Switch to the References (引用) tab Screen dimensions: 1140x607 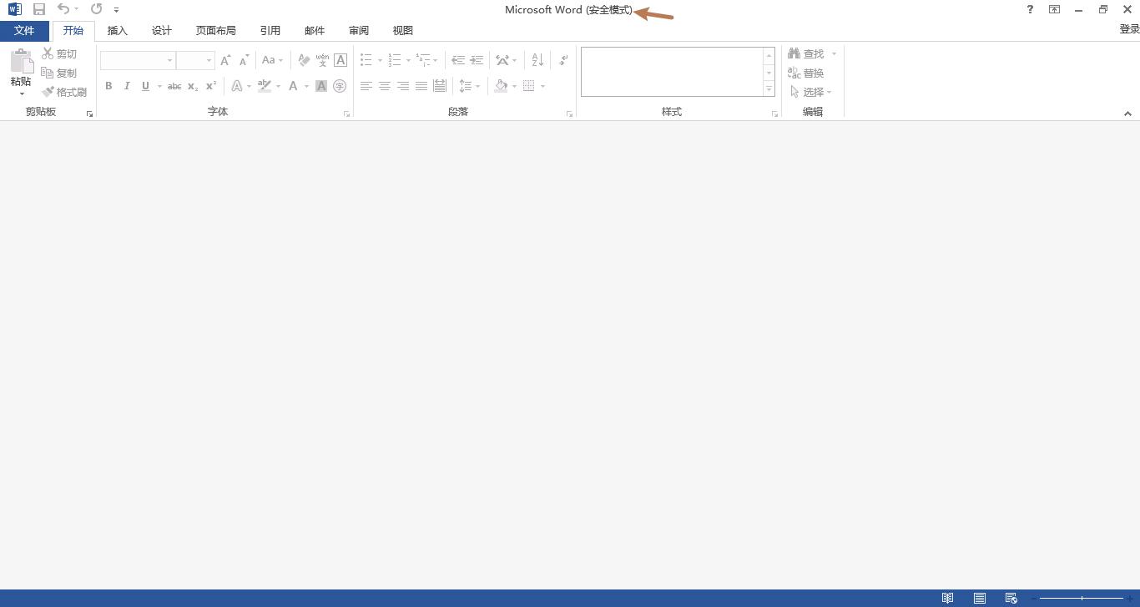point(270,31)
